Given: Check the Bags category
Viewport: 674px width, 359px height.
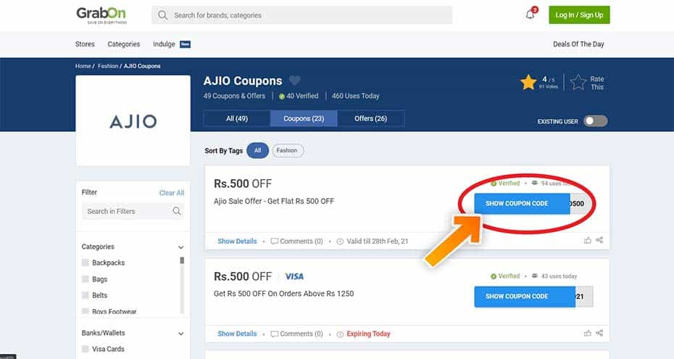Looking at the screenshot, I should tap(85, 279).
